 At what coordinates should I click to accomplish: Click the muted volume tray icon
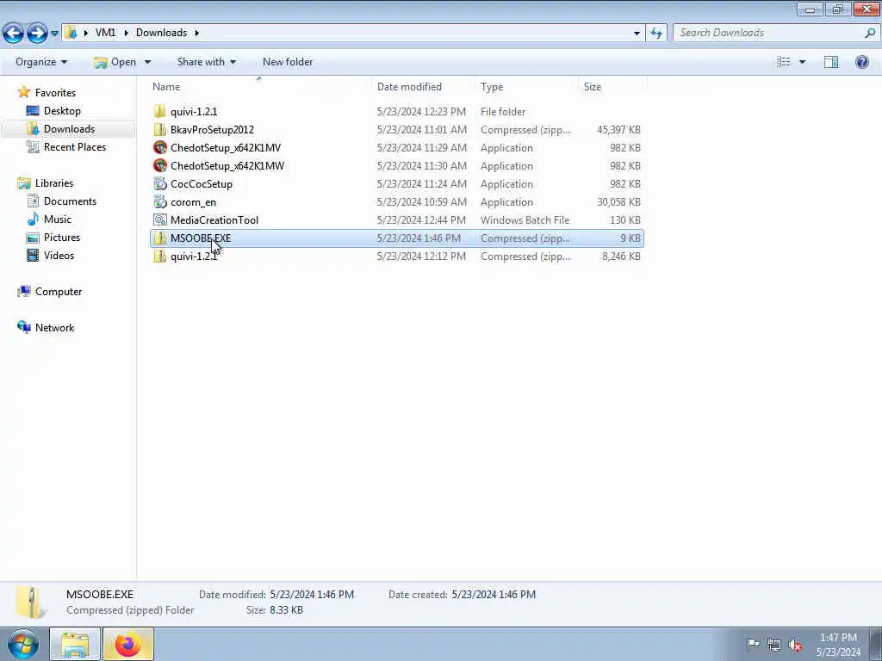795,645
